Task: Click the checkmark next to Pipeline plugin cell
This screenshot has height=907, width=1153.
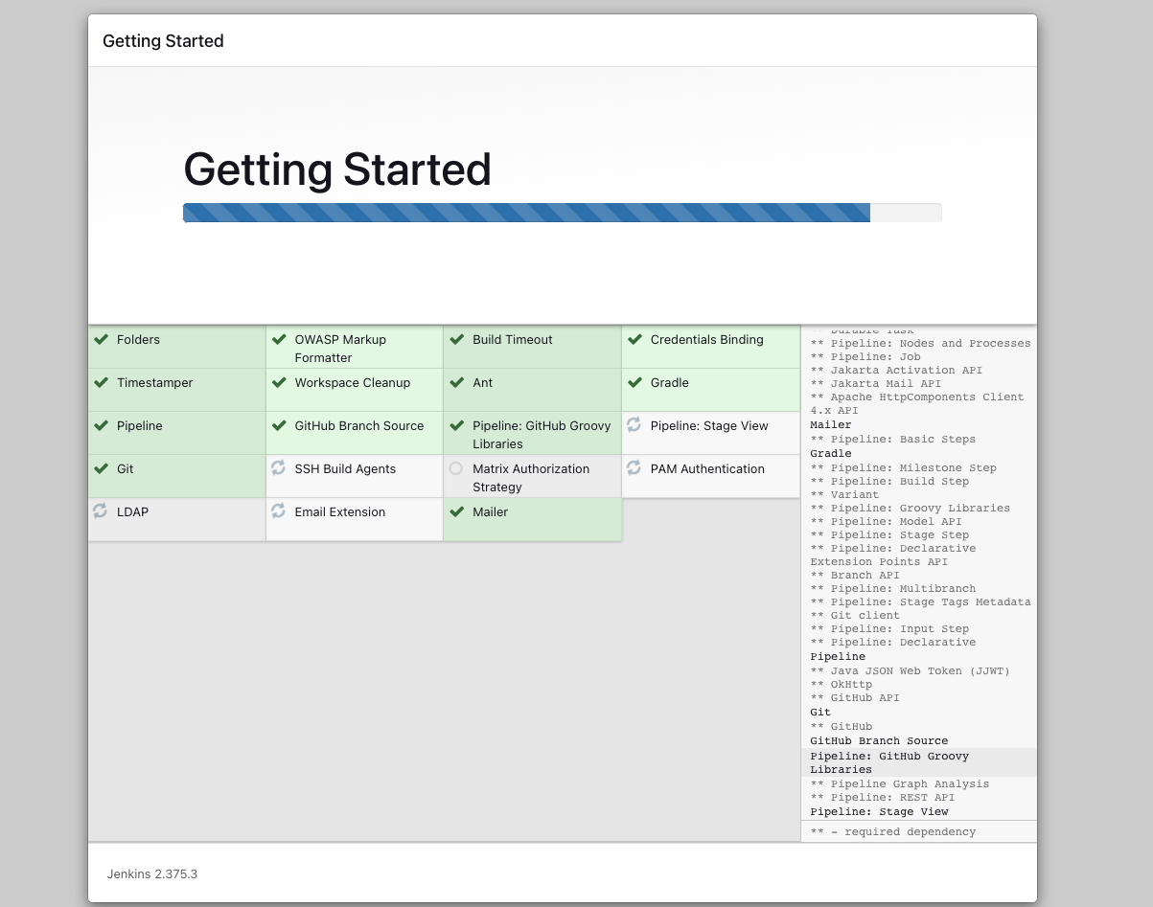Action: 101,425
